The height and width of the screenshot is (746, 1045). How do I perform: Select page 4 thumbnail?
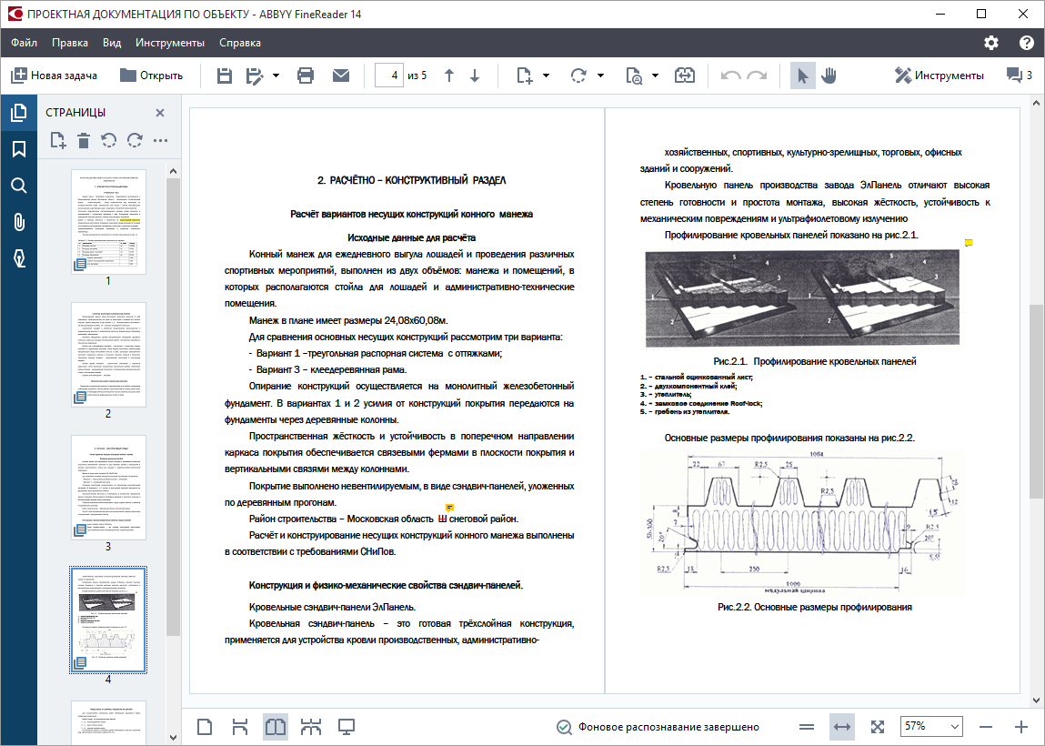click(108, 620)
